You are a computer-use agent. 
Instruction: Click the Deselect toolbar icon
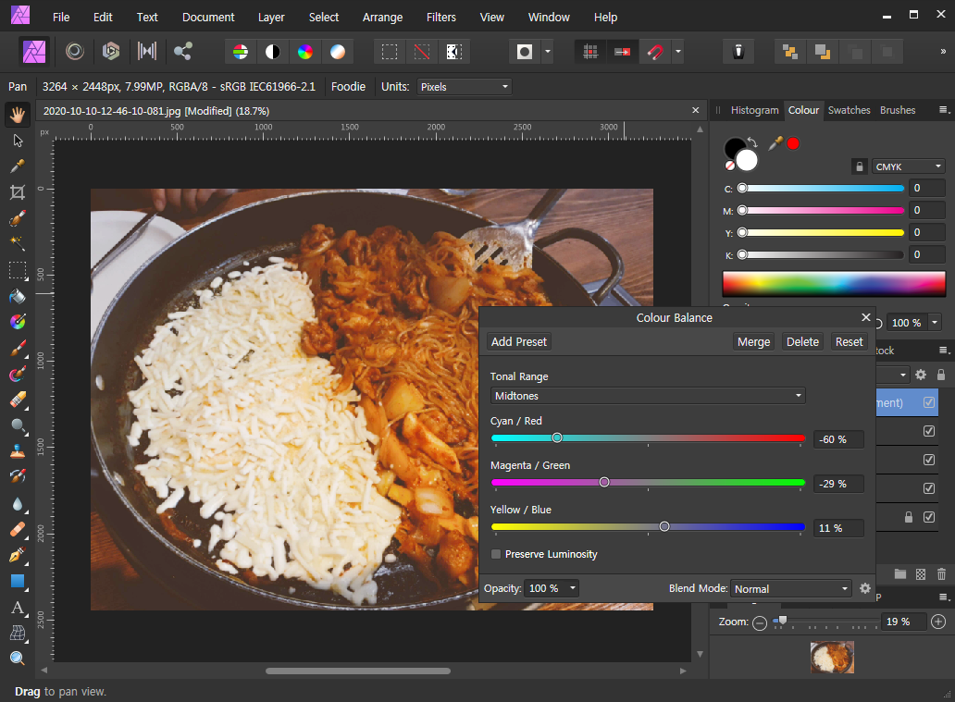click(421, 52)
